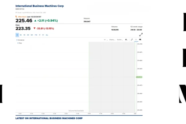Click the 52 week range value
Viewport: 186px width, 124px height.
coord(136,30)
